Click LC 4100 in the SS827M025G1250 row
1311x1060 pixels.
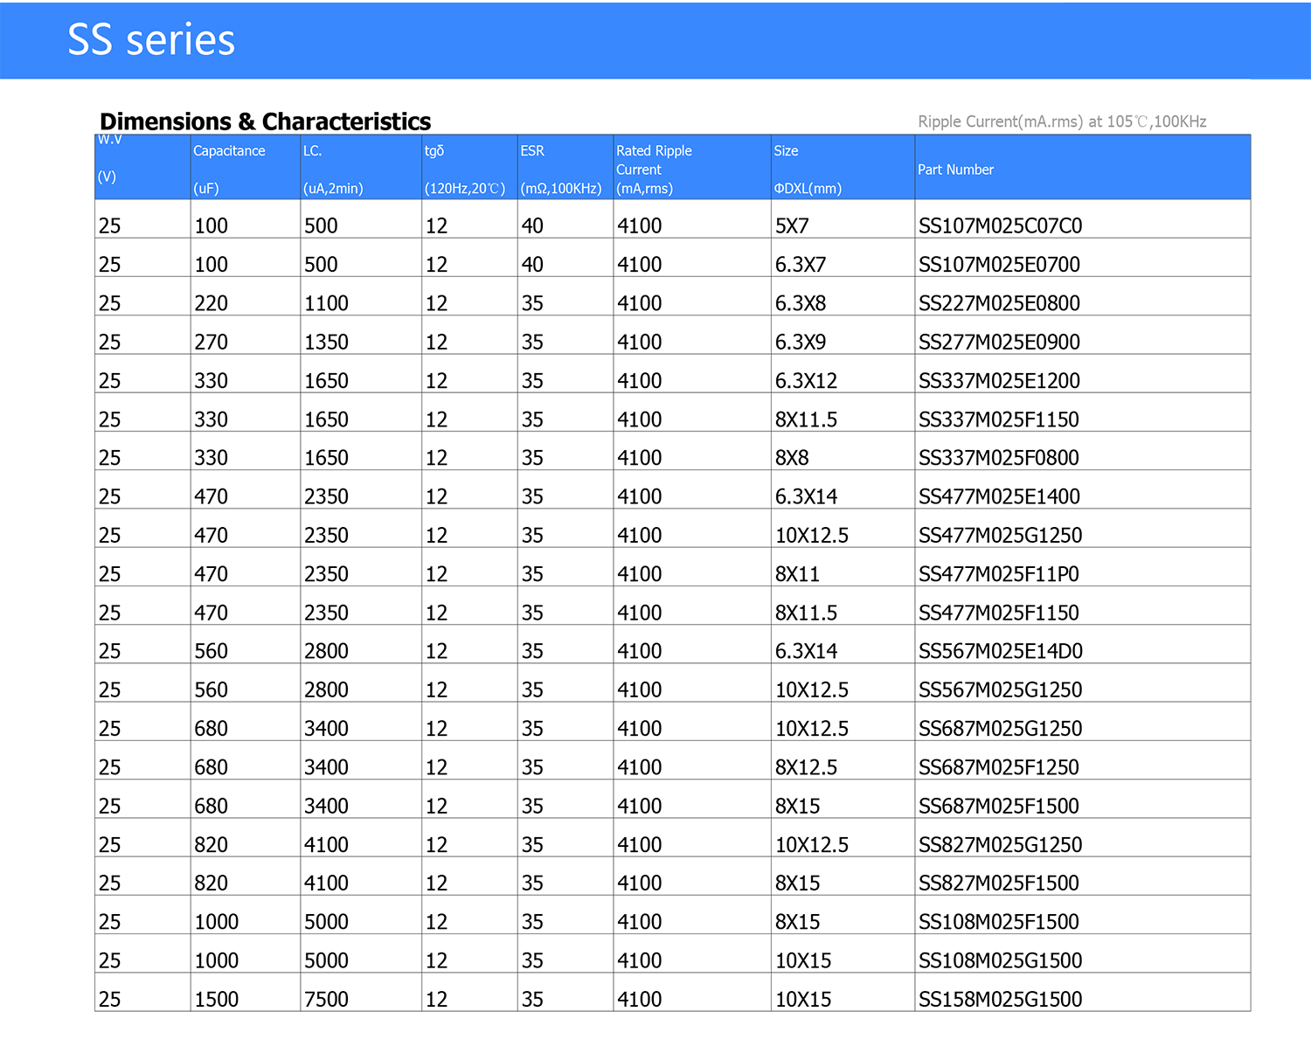coord(326,845)
